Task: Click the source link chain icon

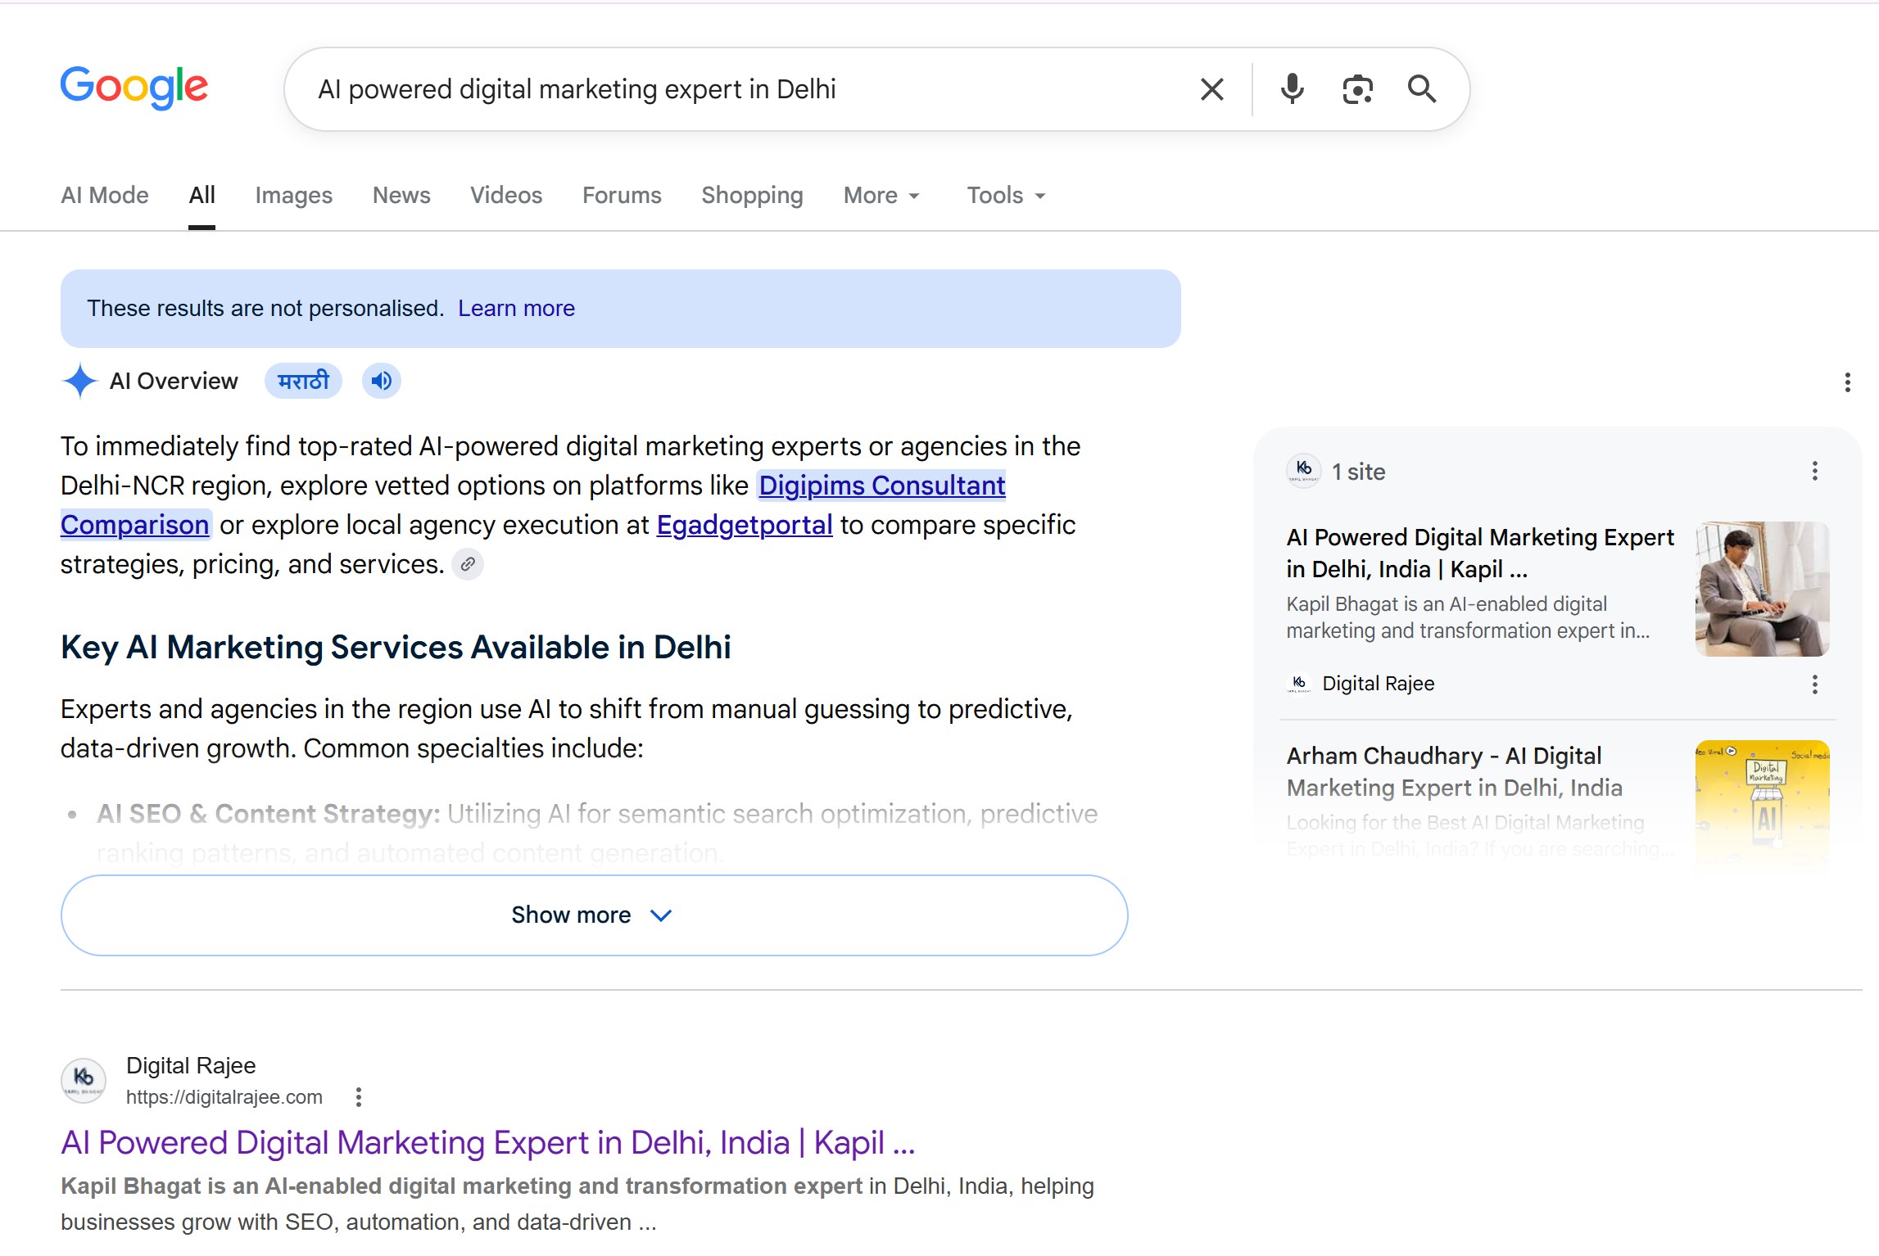Action: (468, 564)
